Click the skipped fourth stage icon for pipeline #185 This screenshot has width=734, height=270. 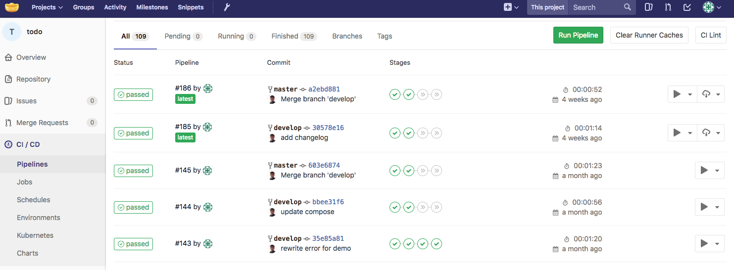[436, 133]
